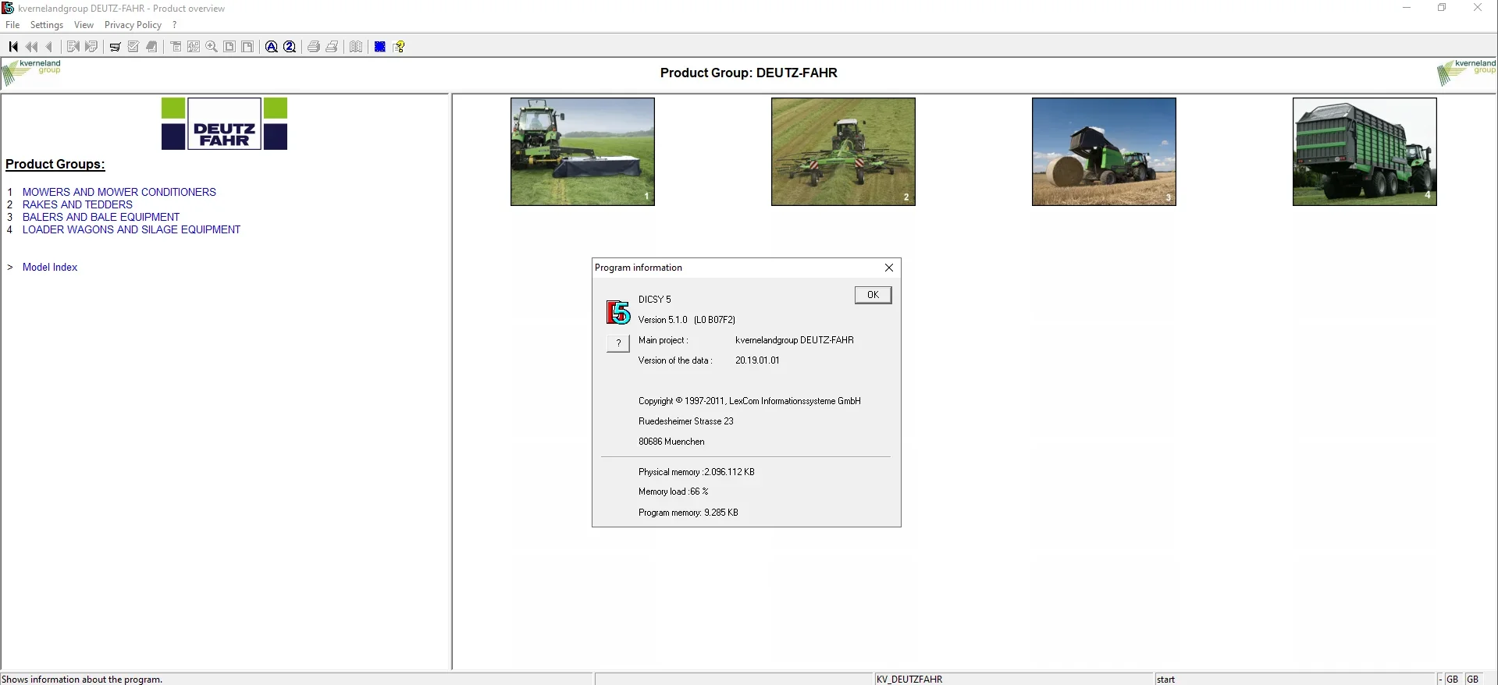This screenshot has height=685, width=1498.
Task: Select the printer icon in toolbar
Action: [314, 47]
